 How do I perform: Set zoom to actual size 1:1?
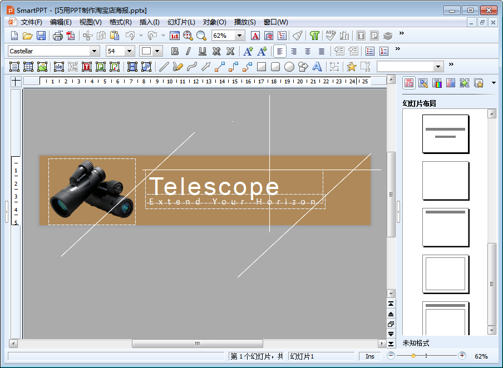175,36
